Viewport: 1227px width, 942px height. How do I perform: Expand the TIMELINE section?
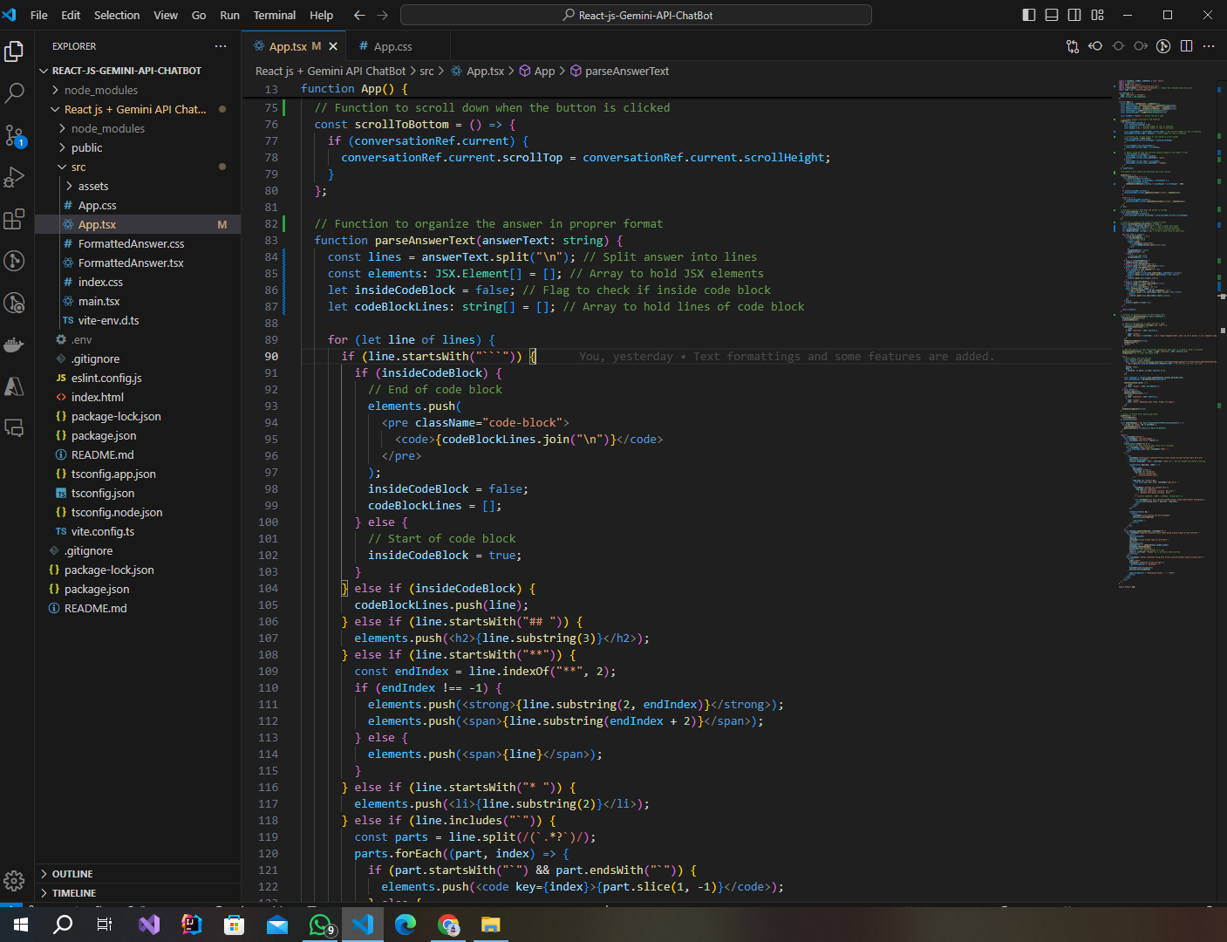pos(138,893)
